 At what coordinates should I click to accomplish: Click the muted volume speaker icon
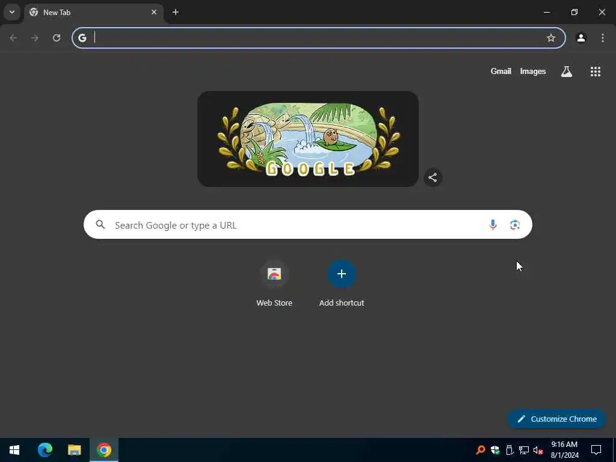(538, 450)
